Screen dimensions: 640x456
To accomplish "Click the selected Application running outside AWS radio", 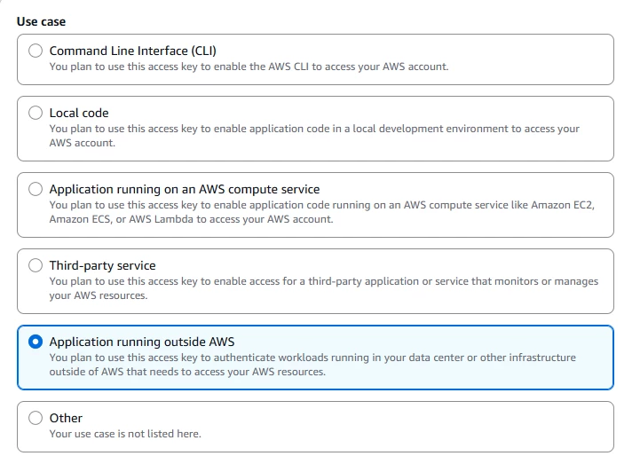I will pos(36,342).
